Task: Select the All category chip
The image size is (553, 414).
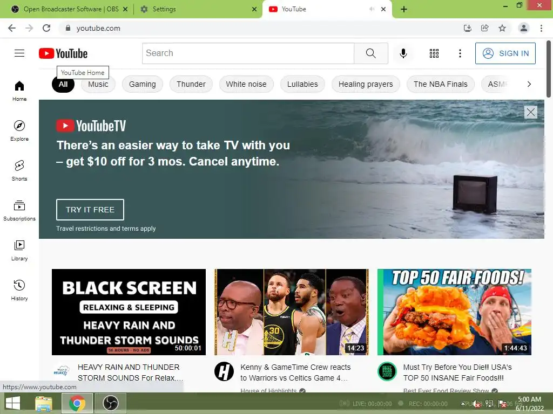Action: tap(63, 84)
